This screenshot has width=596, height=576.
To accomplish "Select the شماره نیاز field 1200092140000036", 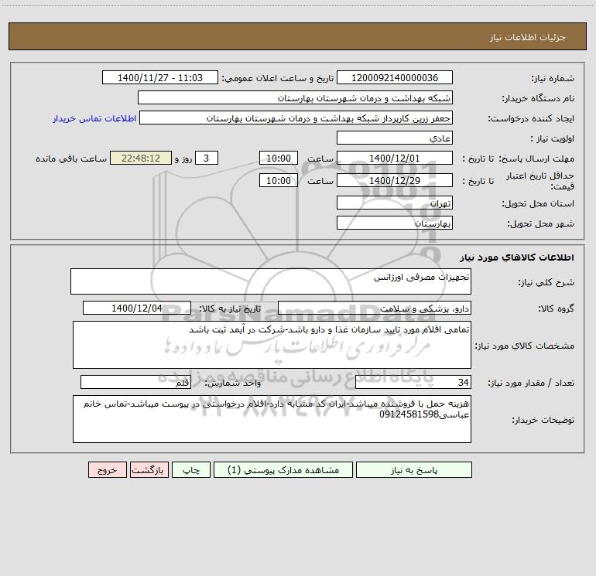I will pyautogui.click(x=395, y=78).
